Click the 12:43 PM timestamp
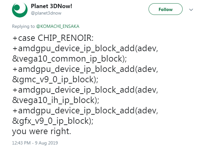Viewport: 205px width, 149px height. (x=21, y=143)
